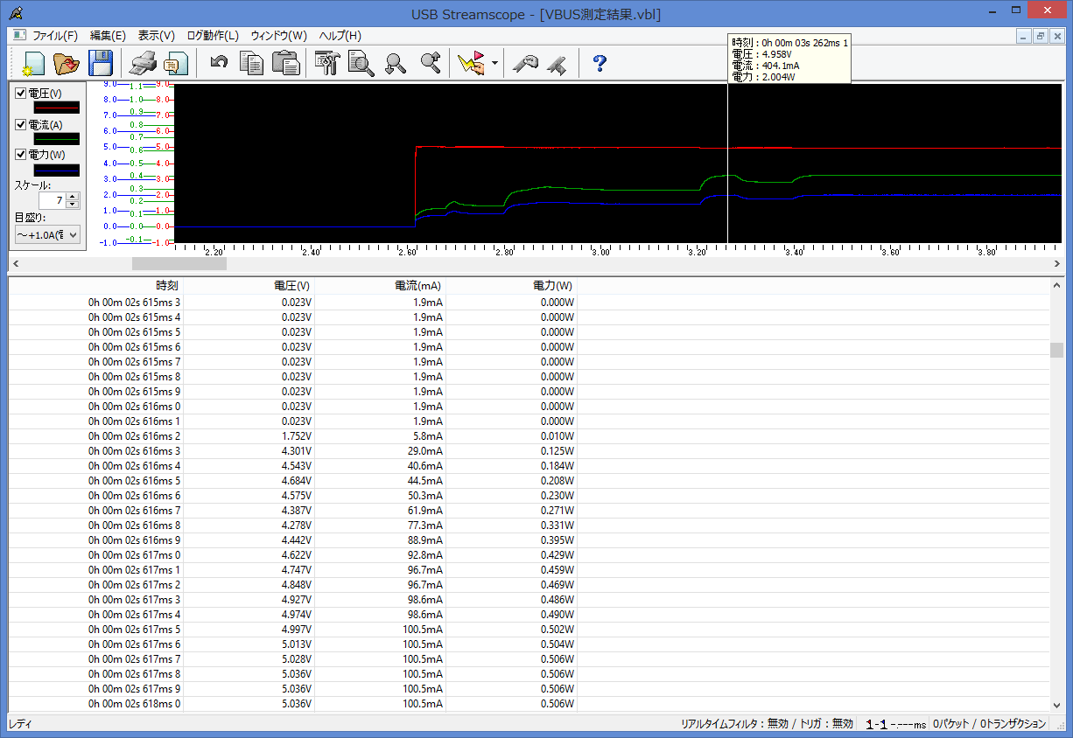
Task: Select row 0h 00m 02s 617ms 0
Action: point(529,554)
